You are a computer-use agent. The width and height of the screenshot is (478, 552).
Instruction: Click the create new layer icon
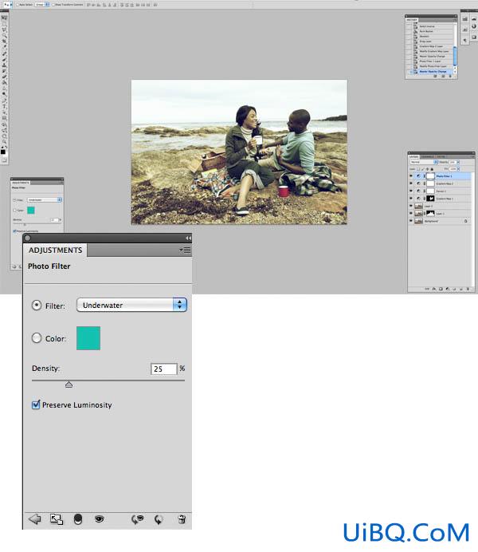point(461,289)
